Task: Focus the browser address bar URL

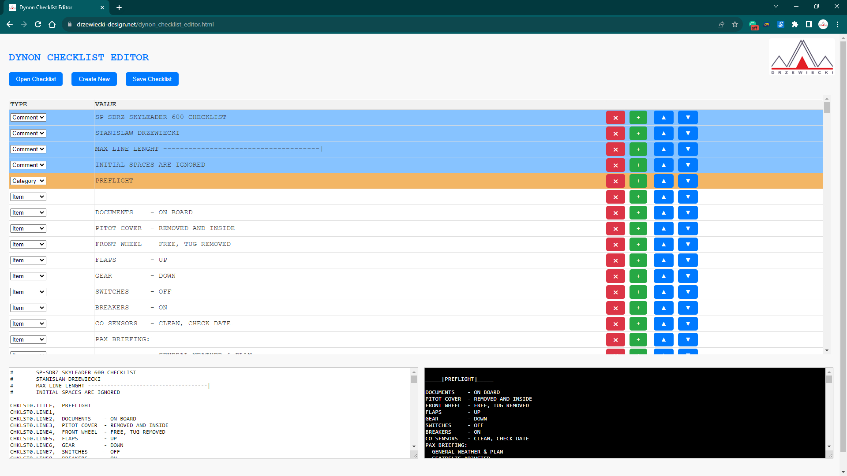Action: [x=145, y=25]
